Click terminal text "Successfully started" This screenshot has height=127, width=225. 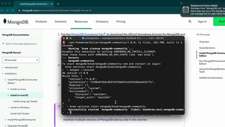pyautogui.click(x=83, y=109)
